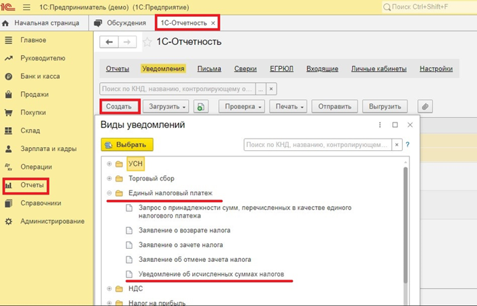
Task: Open the Настройки tab
Action: pos(436,69)
